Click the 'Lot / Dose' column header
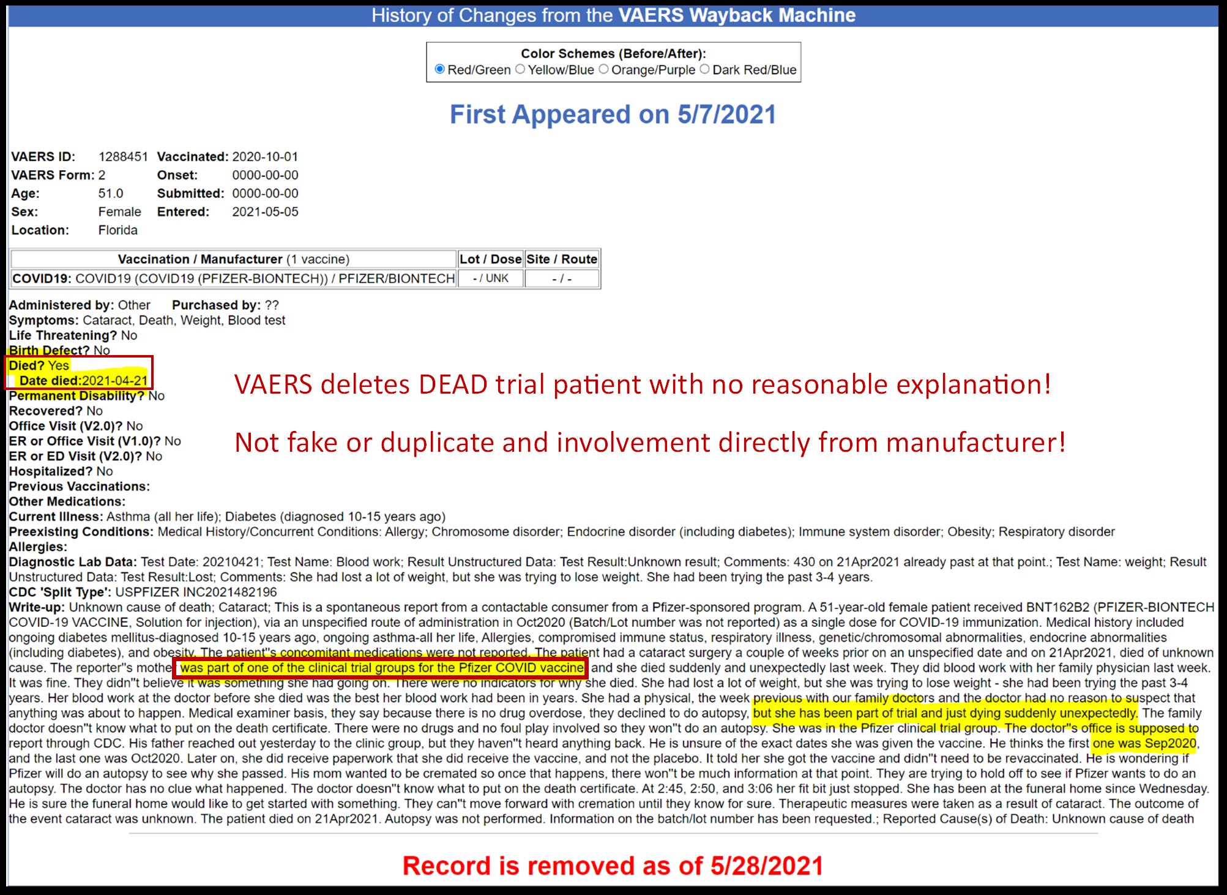Image resolution: width=1227 pixels, height=895 pixels. tap(491, 259)
